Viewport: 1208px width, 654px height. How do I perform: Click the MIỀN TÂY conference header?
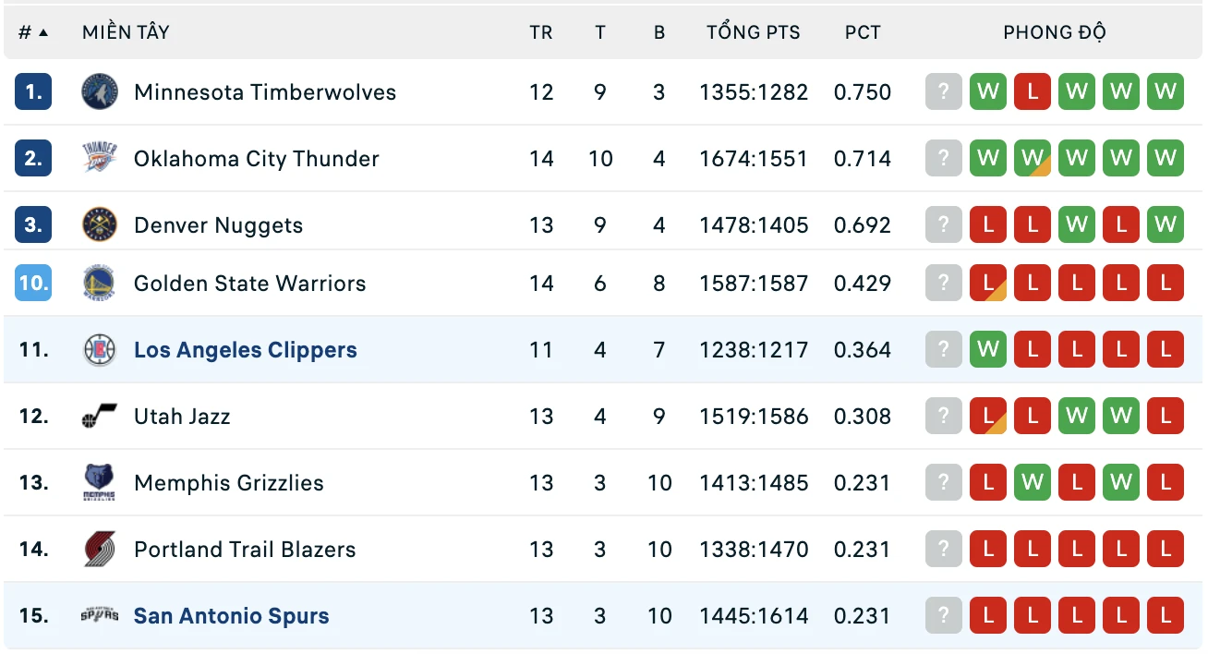click(126, 31)
